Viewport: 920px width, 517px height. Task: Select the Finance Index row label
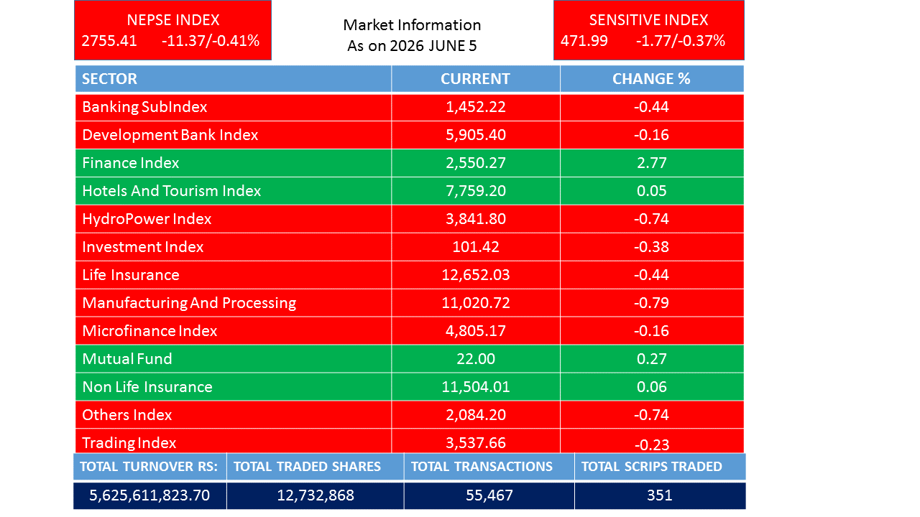point(131,163)
